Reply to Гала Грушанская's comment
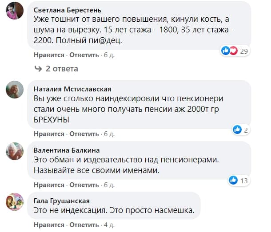 pyautogui.click(x=84, y=225)
